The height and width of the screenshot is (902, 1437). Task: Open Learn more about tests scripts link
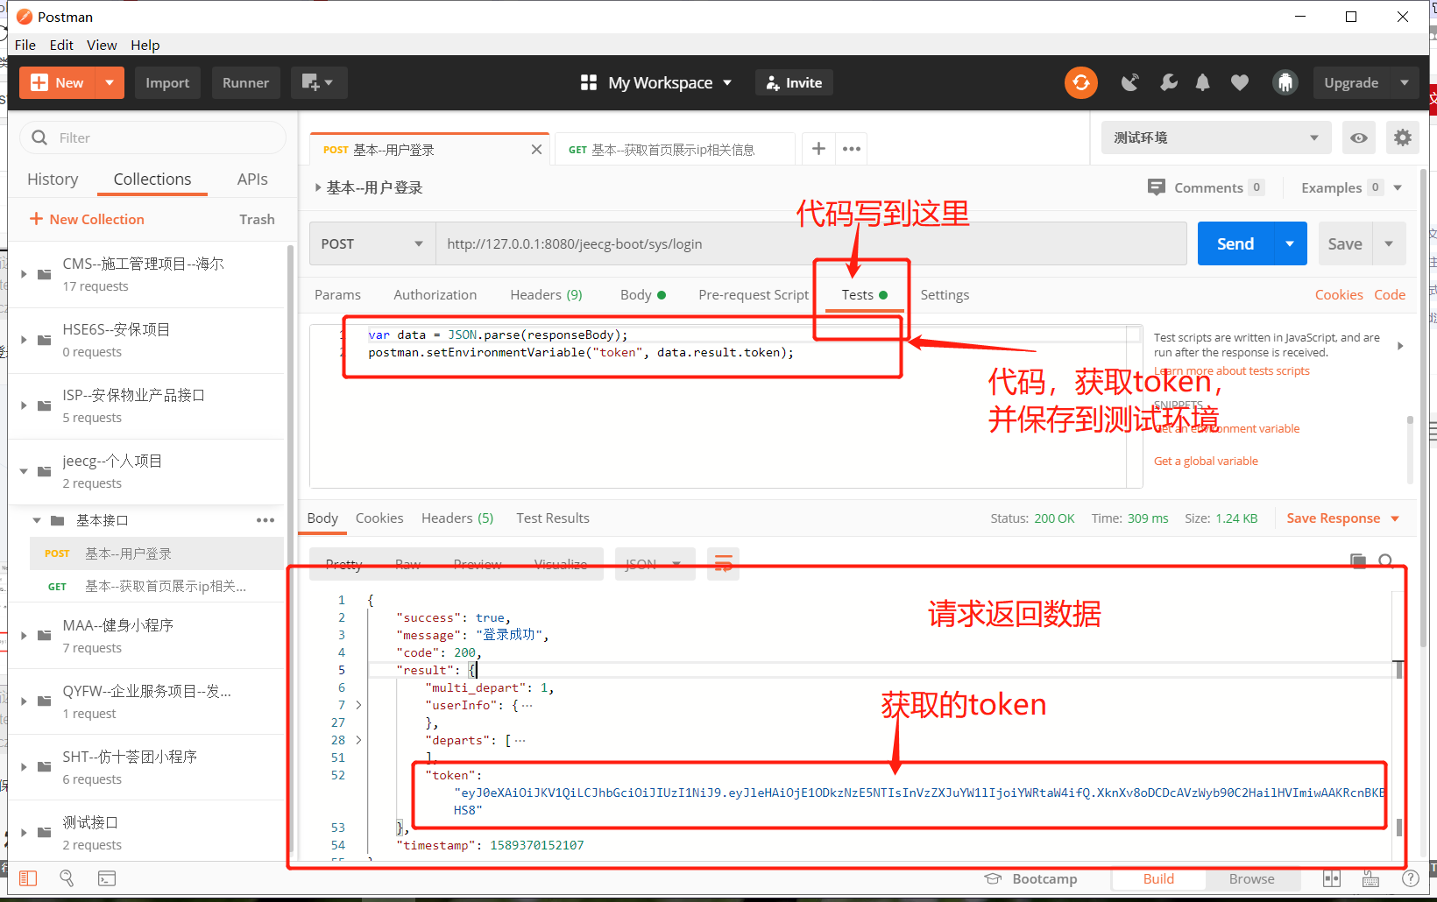(1230, 370)
